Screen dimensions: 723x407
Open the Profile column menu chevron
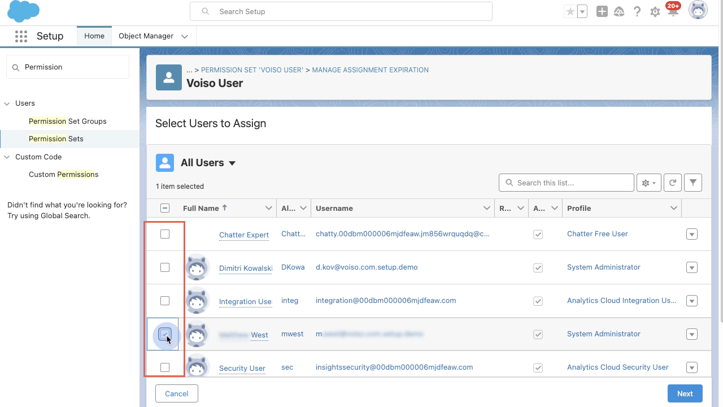point(674,208)
